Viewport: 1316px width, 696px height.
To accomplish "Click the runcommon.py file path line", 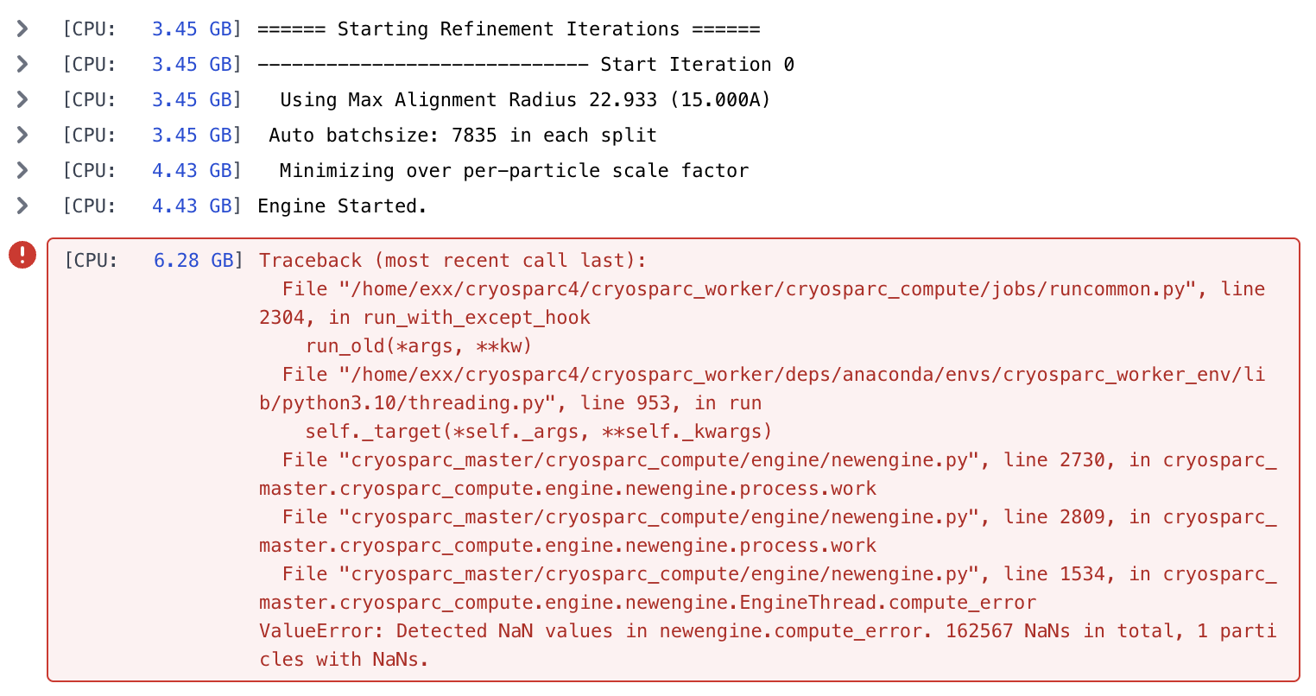I will pyautogui.click(x=762, y=303).
